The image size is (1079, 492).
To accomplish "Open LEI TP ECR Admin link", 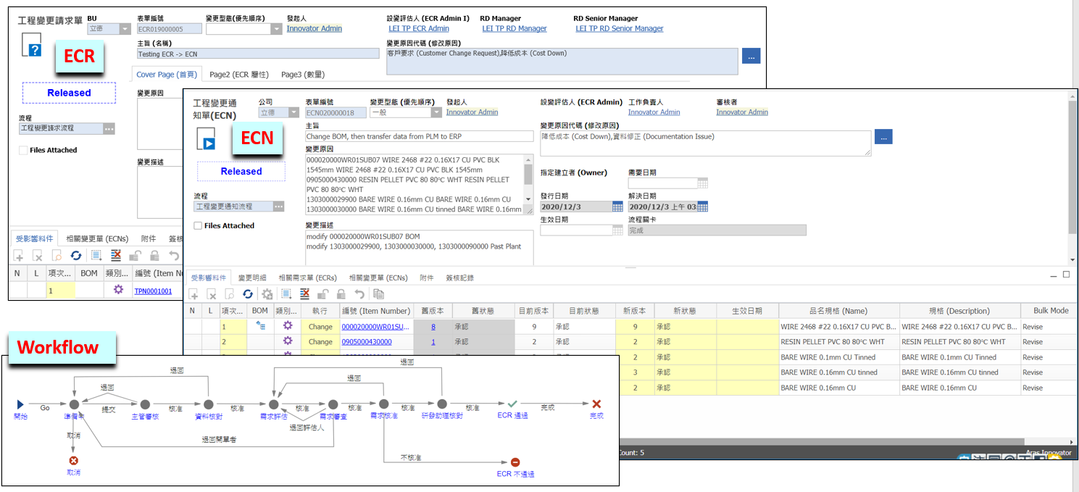I will point(419,29).
